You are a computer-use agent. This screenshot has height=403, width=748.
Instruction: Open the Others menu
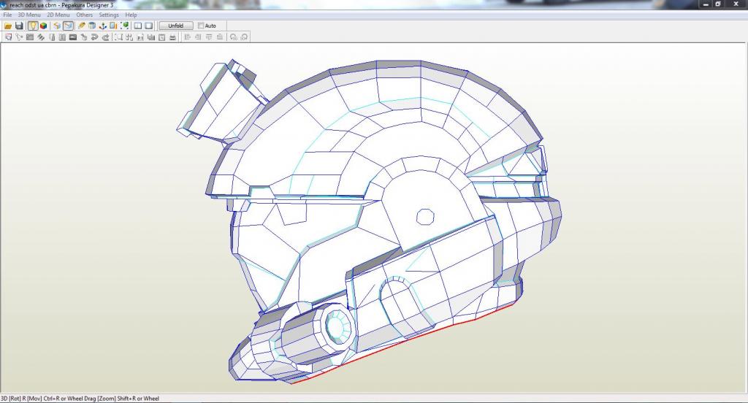pyautogui.click(x=85, y=15)
